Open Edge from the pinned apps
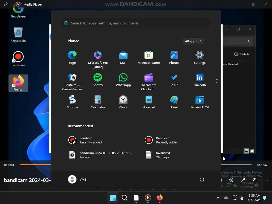Screen dimensions: 272x204 [x=72, y=58]
